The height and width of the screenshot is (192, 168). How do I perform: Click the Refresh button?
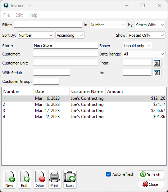[151, 174]
